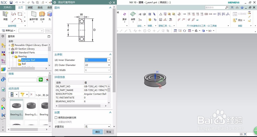
Task: Select the Ball folder in tree
Action: tap(24, 64)
